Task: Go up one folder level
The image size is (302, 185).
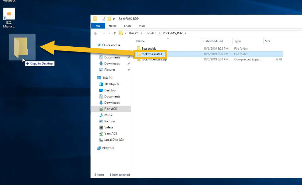Action: click(115, 33)
